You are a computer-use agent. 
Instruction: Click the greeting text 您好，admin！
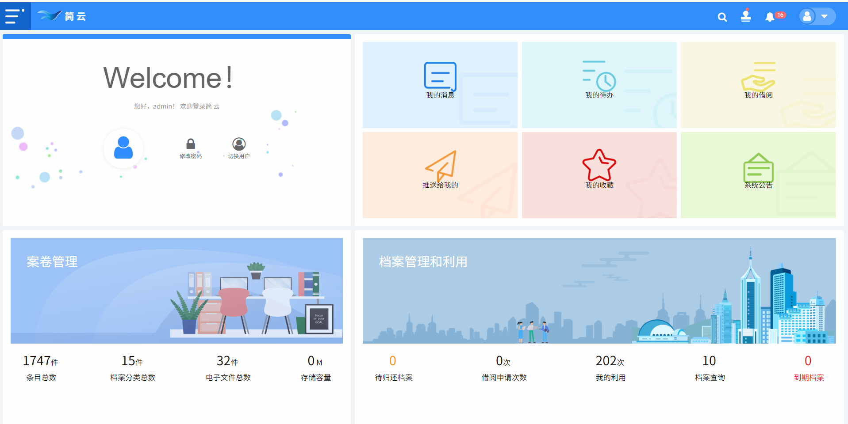tap(155, 106)
